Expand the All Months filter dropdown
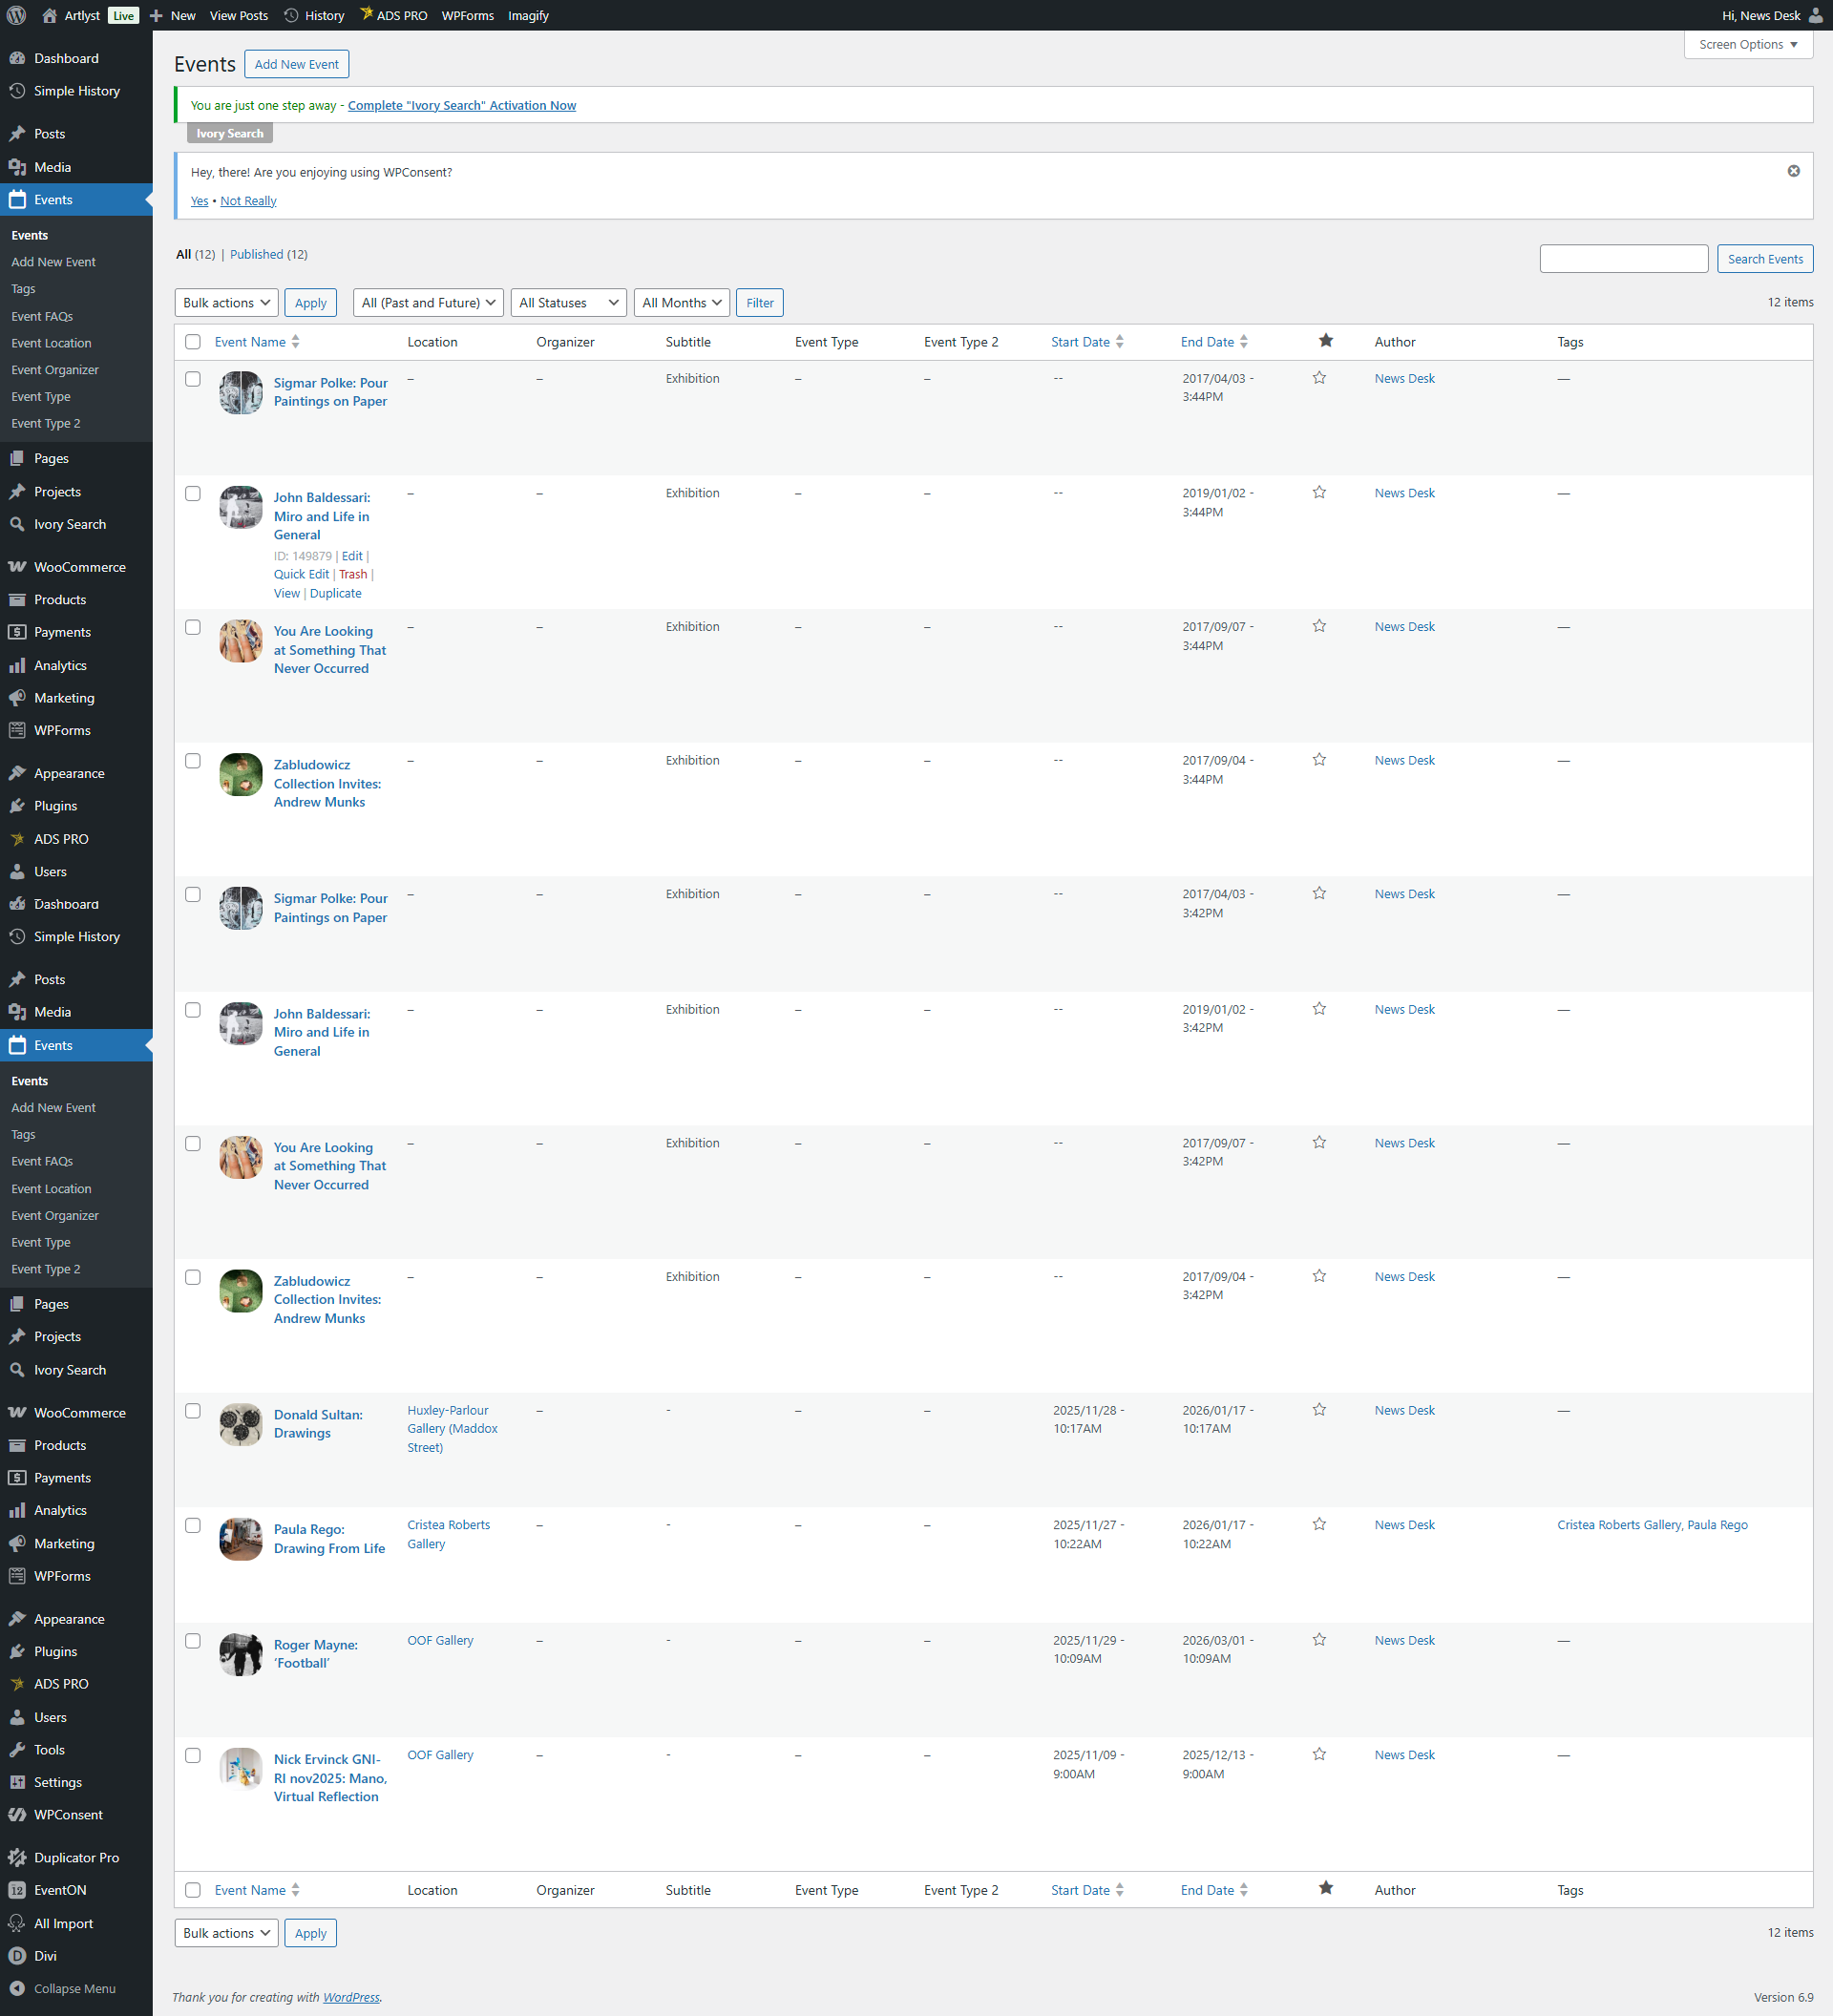Screen dimensions: 1833x2016 pos(681,303)
